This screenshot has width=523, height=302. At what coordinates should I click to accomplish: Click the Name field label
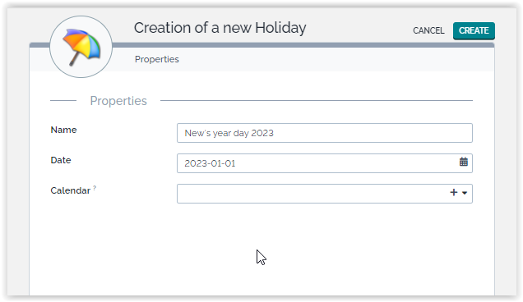tap(63, 130)
